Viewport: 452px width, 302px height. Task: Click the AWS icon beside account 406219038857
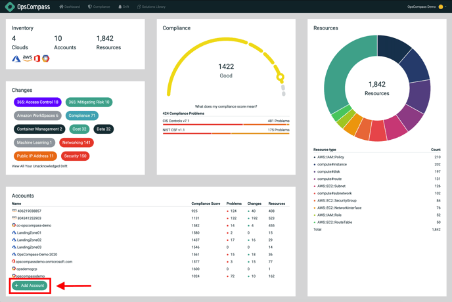tap(14, 211)
